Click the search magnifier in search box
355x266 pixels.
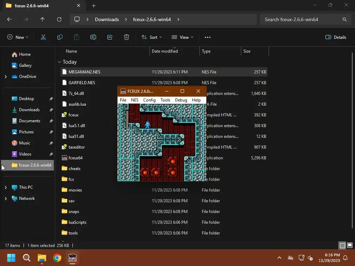pyautogui.click(x=344, y=19)
